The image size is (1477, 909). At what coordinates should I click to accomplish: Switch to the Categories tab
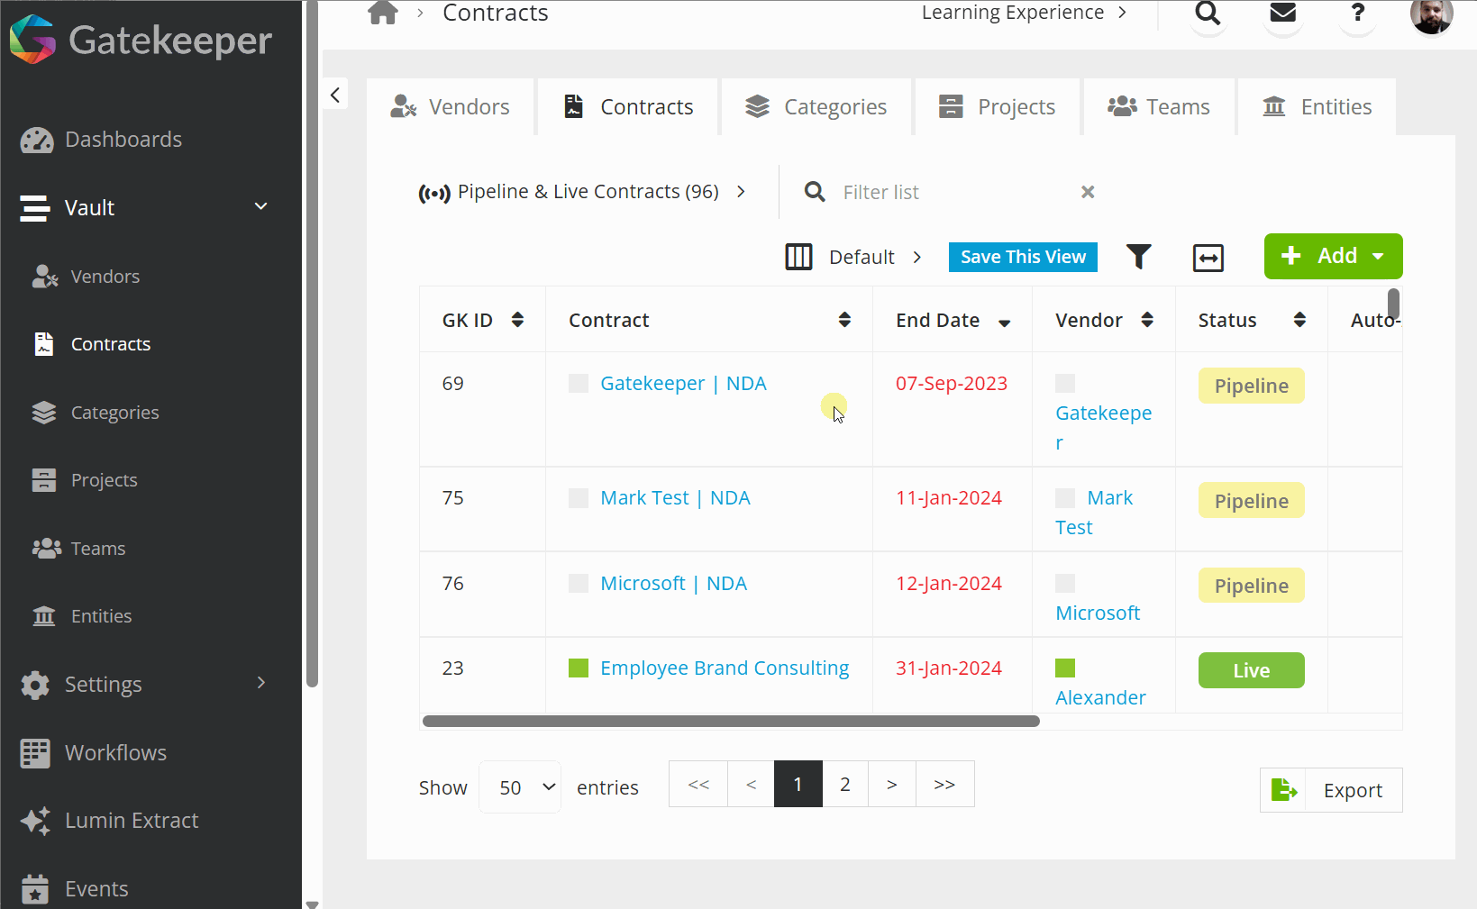[x=816, y=107]
